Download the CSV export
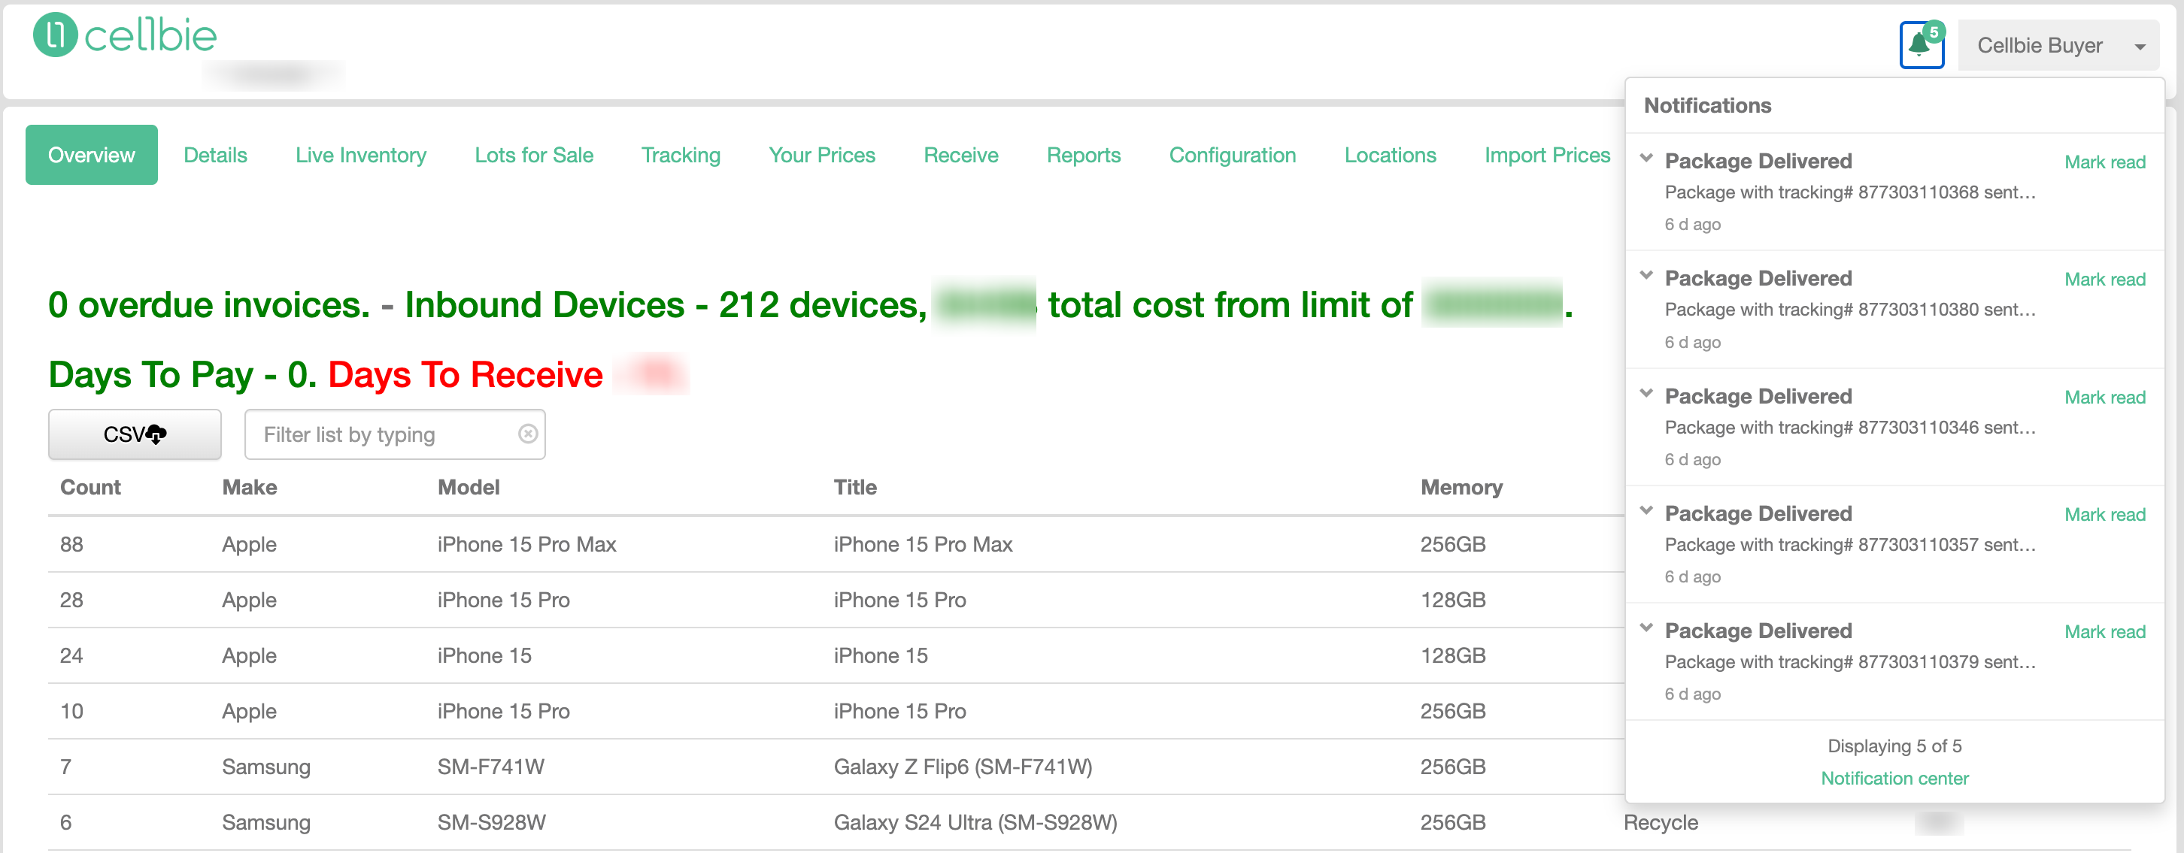2184x853 pixels. pos(135,434)
